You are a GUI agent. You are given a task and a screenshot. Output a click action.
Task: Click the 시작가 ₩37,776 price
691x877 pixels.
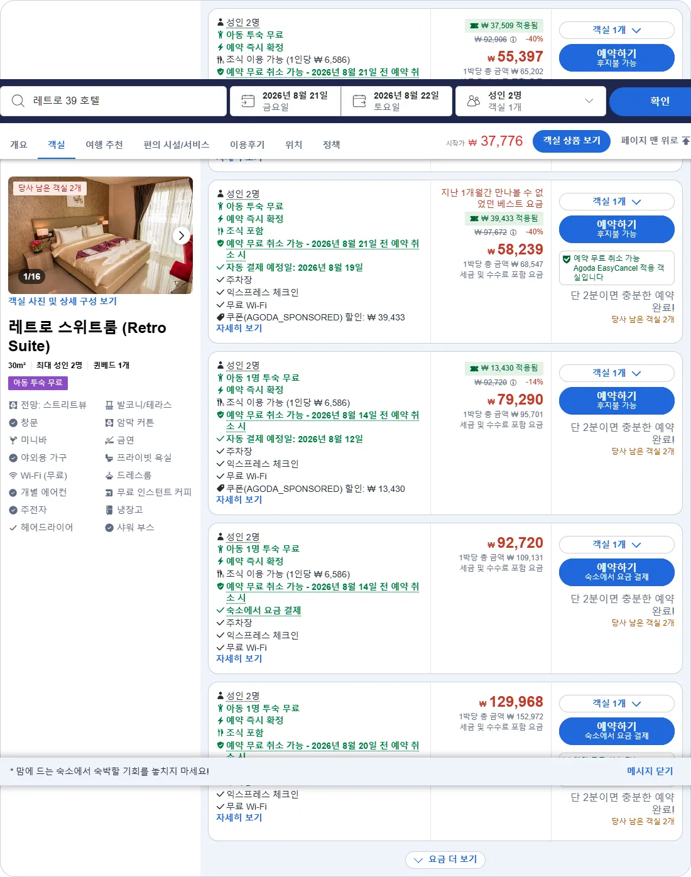point(484,141)
